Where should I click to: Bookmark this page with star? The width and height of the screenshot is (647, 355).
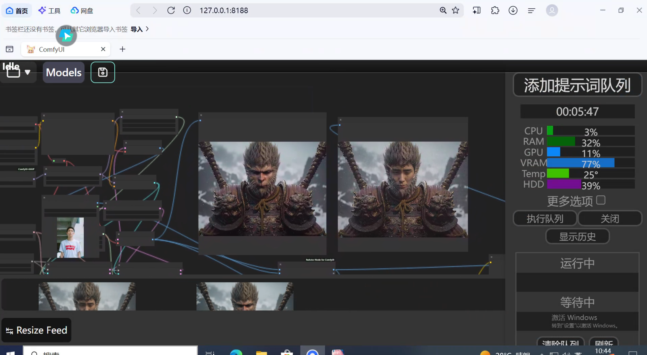pos(455,11)
